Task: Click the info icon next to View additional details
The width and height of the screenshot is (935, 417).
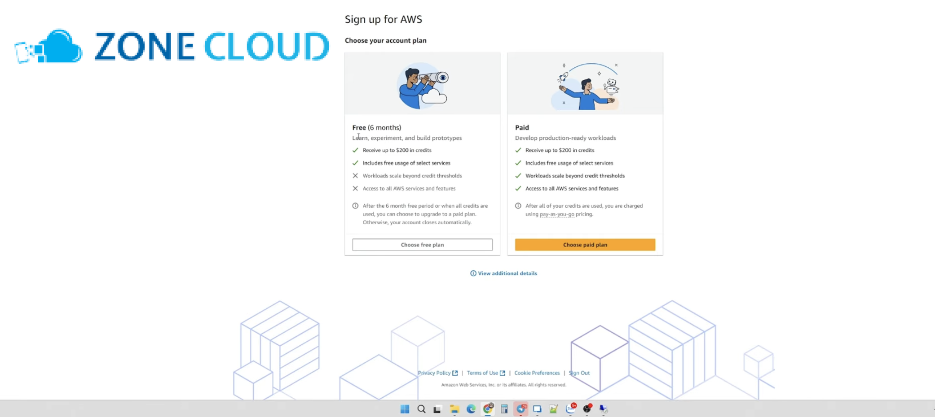Action: coord(473,274)
